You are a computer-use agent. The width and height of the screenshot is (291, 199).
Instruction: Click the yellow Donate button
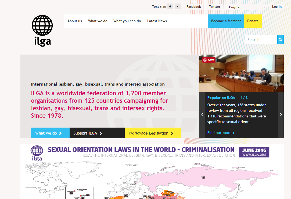click(253, 21)
